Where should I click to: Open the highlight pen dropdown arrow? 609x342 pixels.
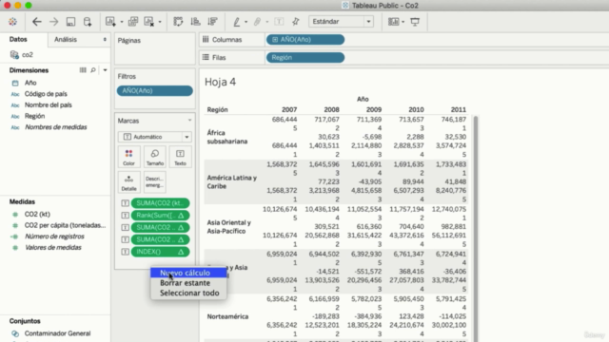[246, 22]
